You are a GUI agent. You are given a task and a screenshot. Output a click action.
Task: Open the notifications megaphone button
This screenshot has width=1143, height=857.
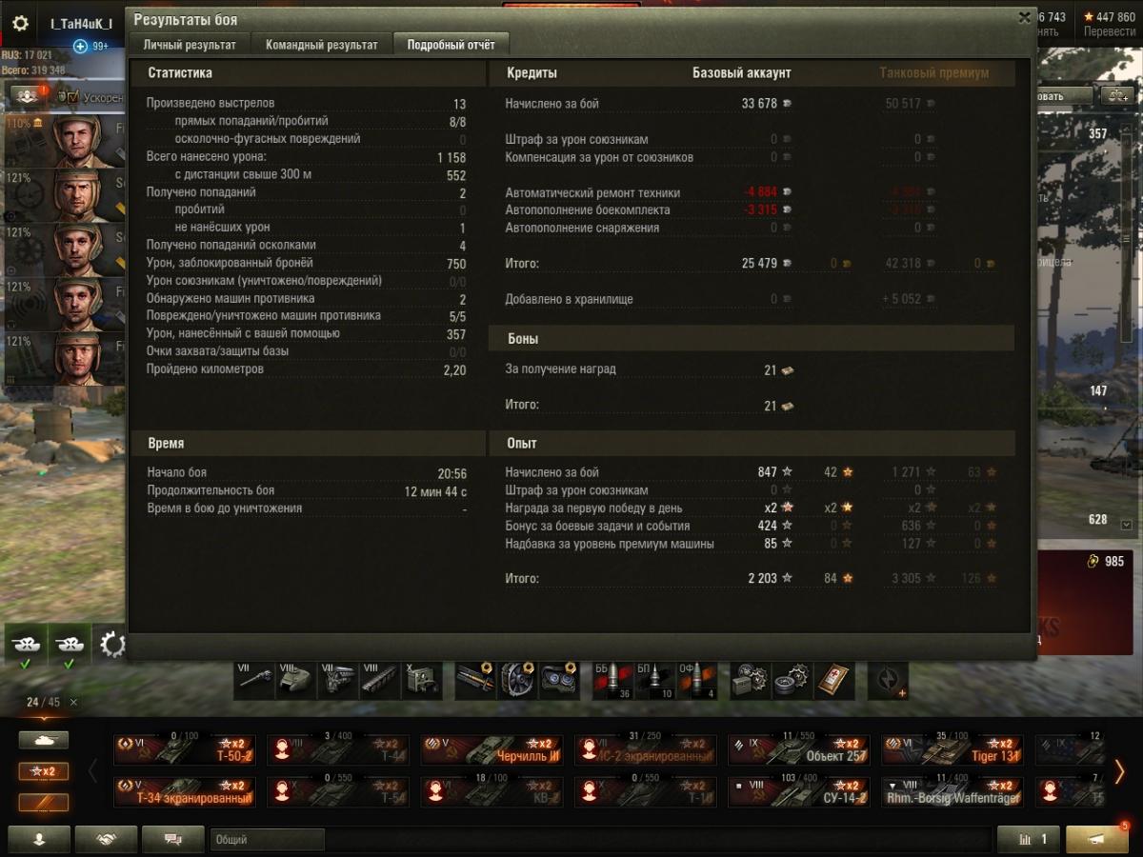point(1097,839)
